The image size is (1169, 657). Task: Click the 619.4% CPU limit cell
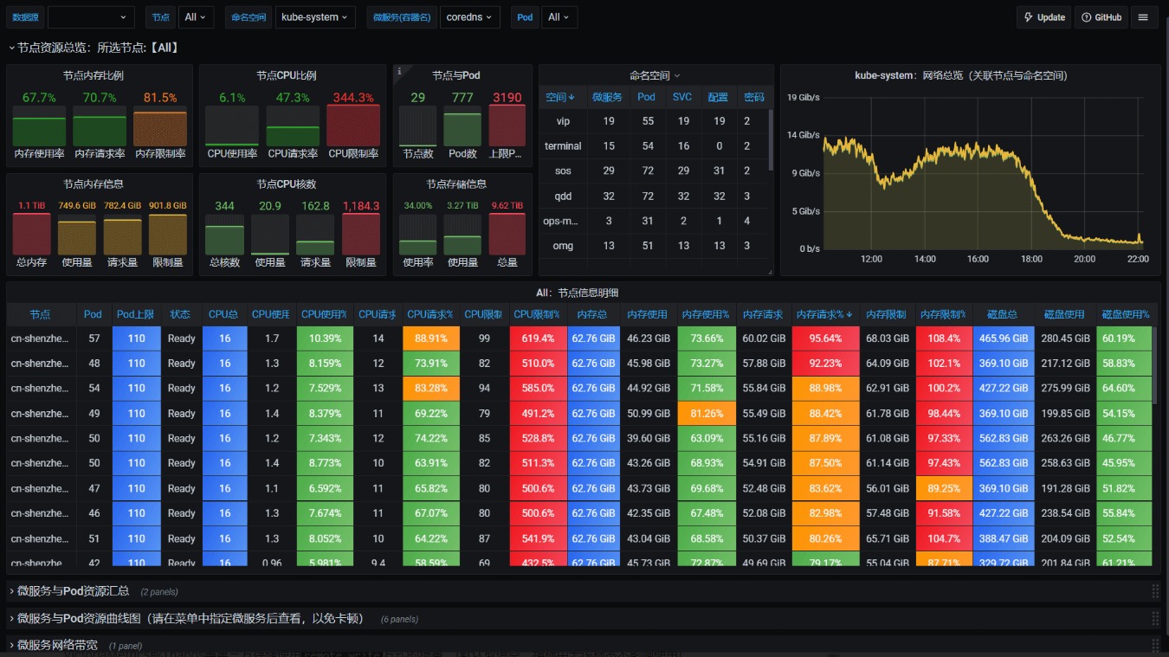click(x=538, y=338)
